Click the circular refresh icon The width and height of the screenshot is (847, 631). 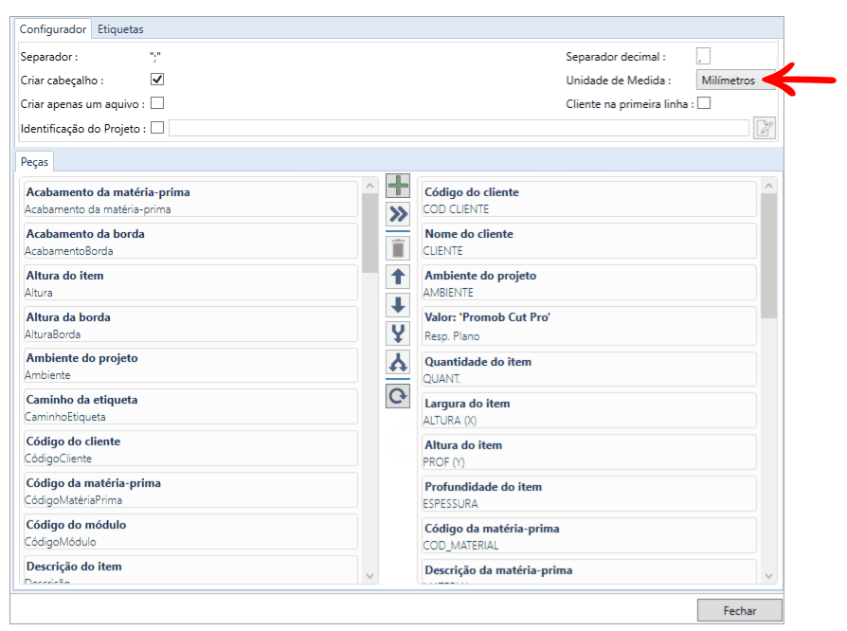pyautogui.click(x=398, y=397)
